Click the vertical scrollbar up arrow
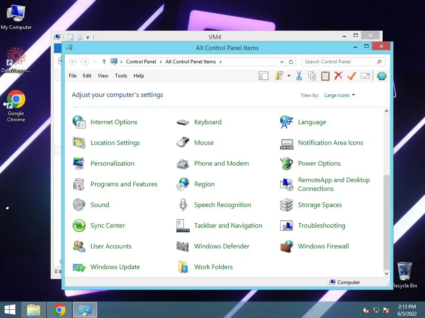The height and width of the screenshot is (318, 425). pos(386,111)
